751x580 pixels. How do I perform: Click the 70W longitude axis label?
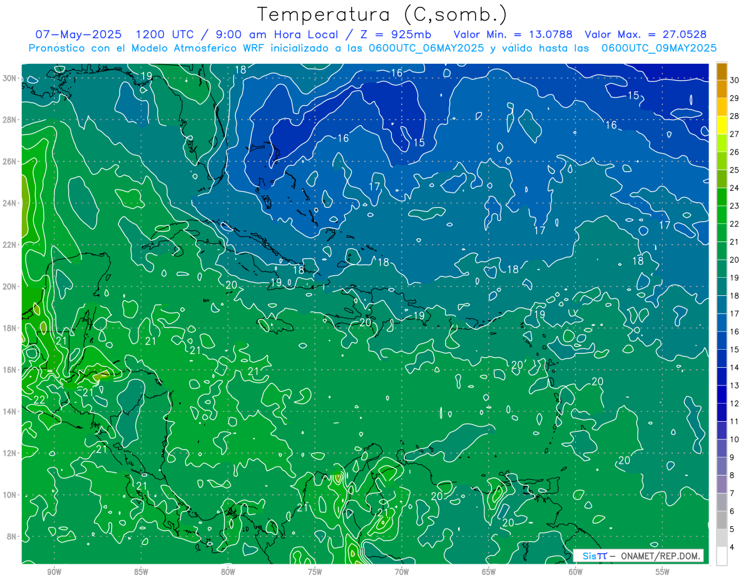coord(402,572)
